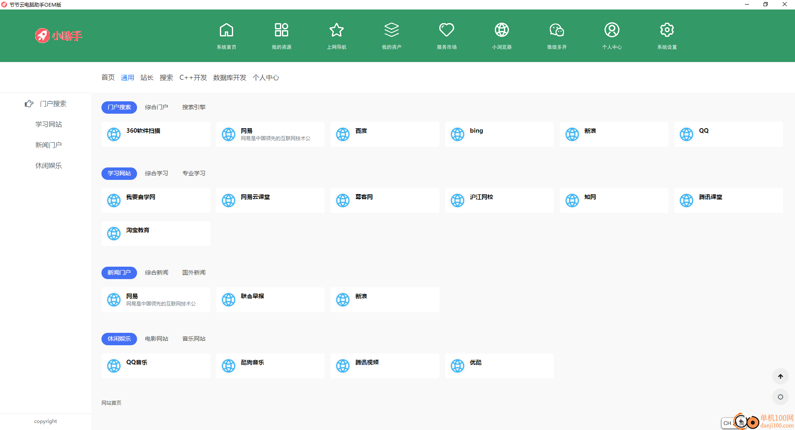795x430 pixels.
Task: Open 微信多开 WeChat icon
Action: pos(557,30)
